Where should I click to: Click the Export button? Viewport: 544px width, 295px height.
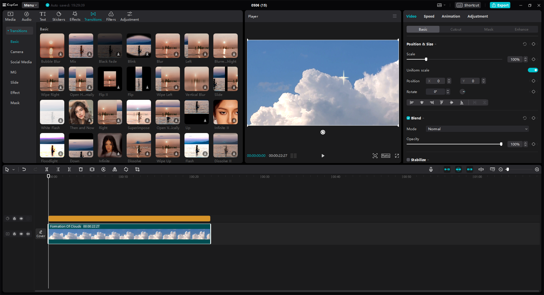click(x=500, y=5)
